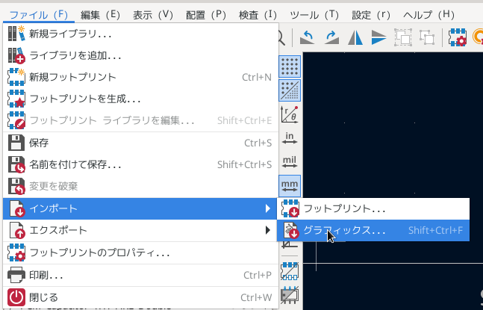
Task: Click the printer icon
Action: [x=16, y=275]
